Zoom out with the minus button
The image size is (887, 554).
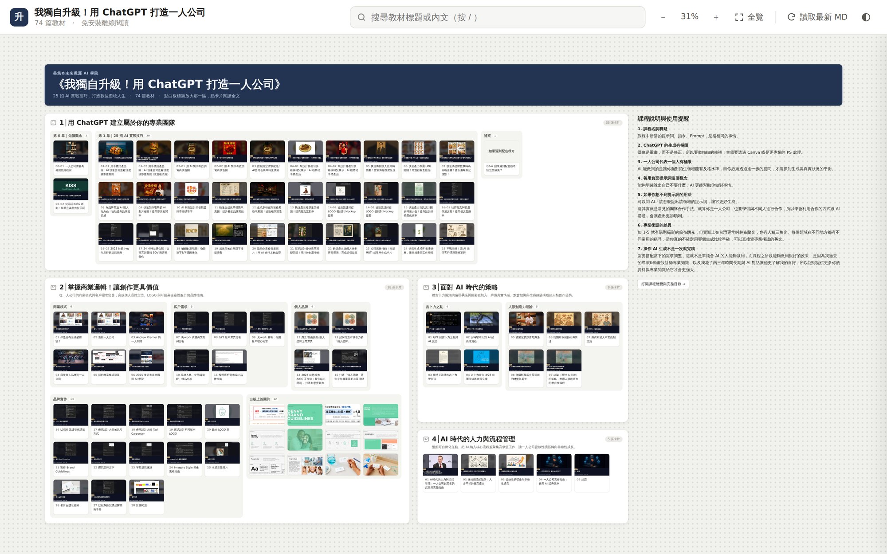coord(663,17)
